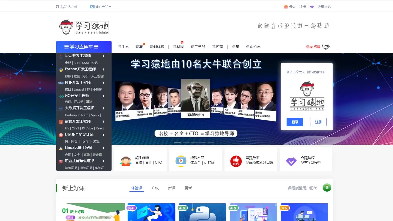
Task: Open the course thumbnail marked 升级
Action: tap(304, 212)
